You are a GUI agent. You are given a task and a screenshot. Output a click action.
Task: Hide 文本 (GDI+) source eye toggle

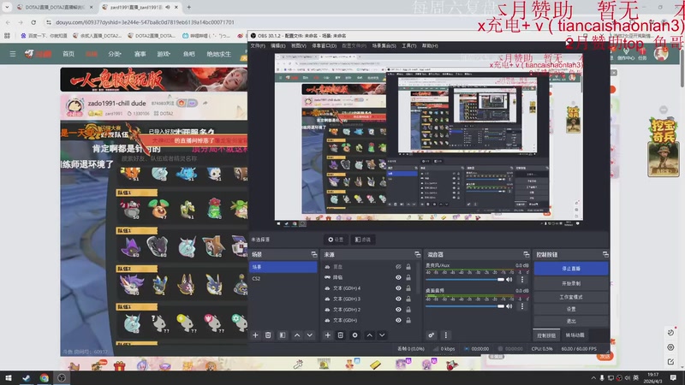[x=398, y=320]
